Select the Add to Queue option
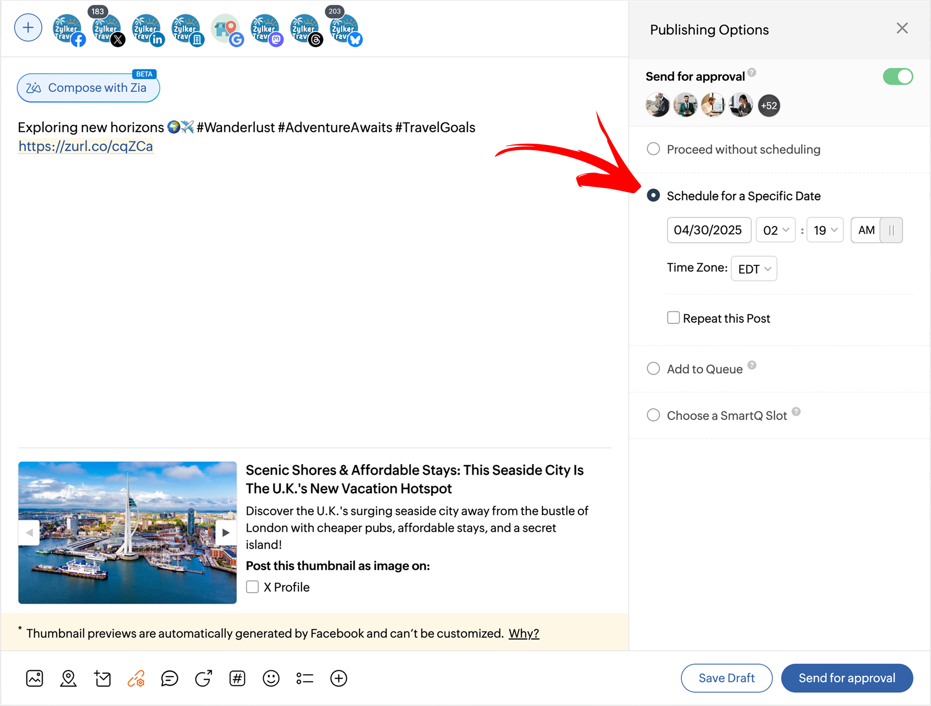Viewport: 931px width, 706px height. [653, 368]
